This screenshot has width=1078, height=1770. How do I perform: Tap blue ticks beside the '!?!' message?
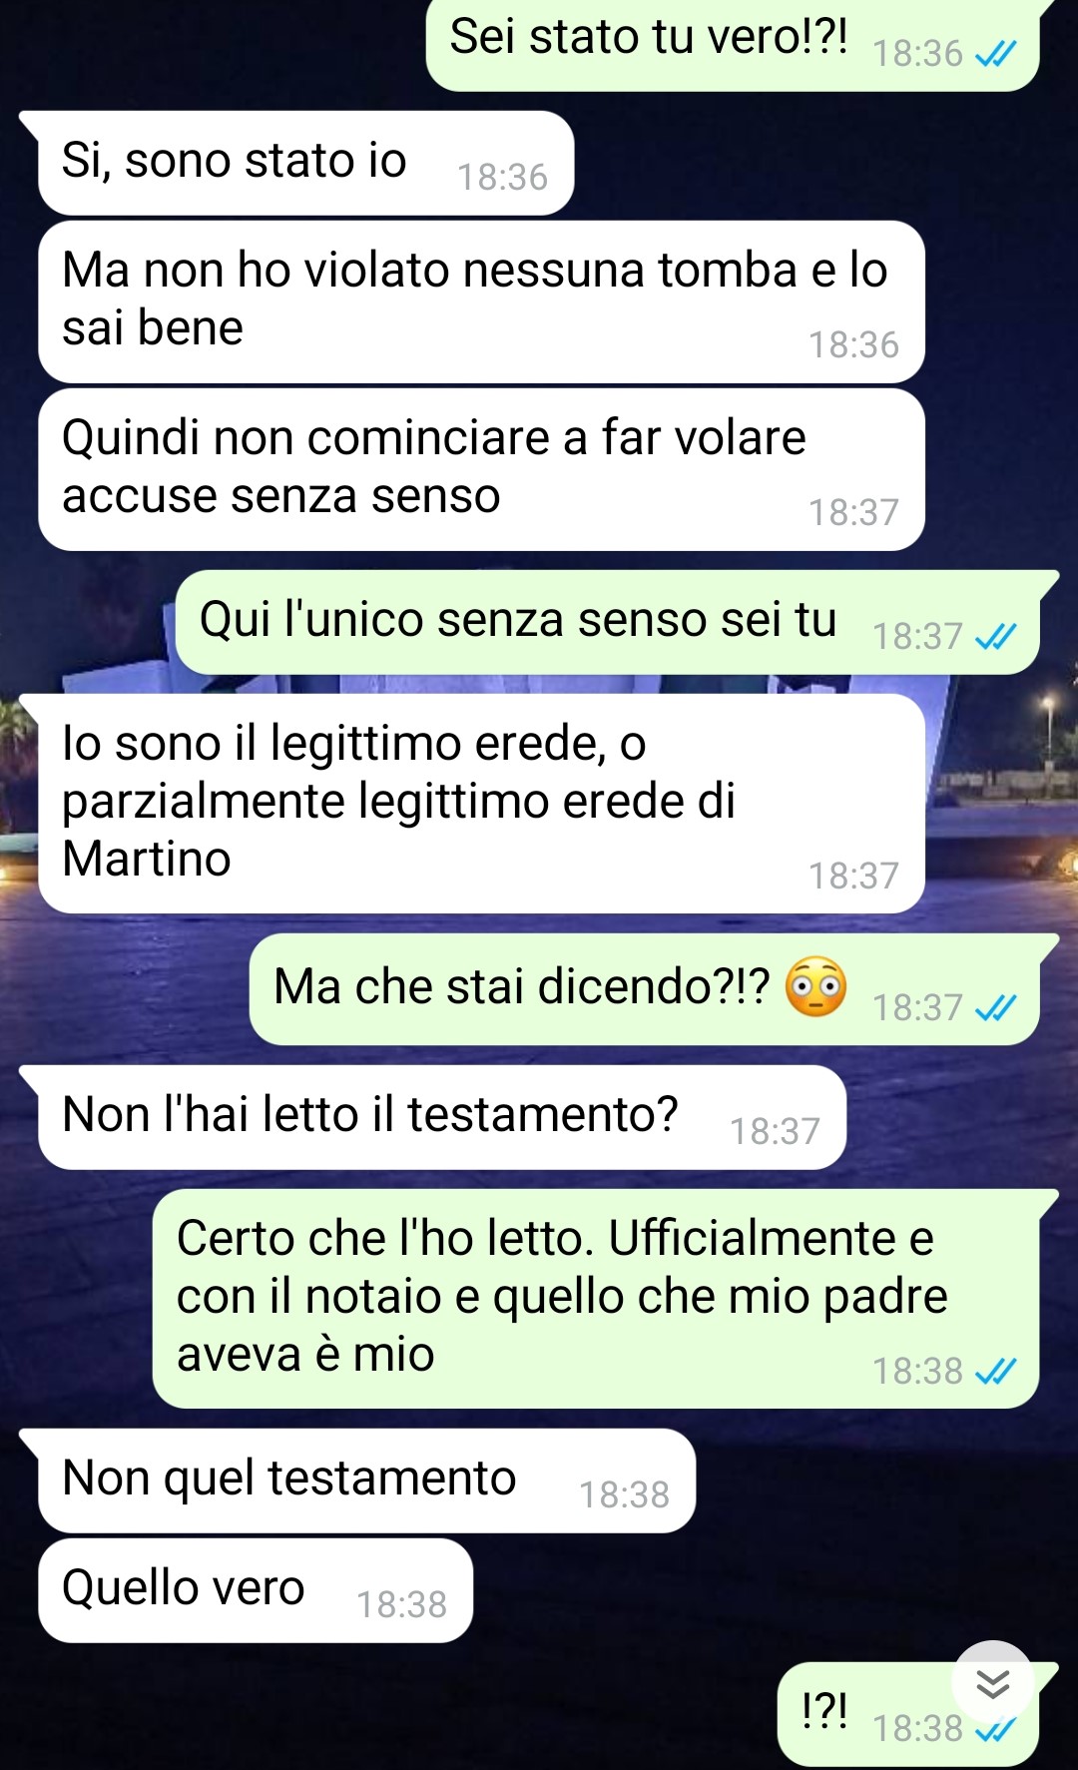click(x=995, y=1729)
